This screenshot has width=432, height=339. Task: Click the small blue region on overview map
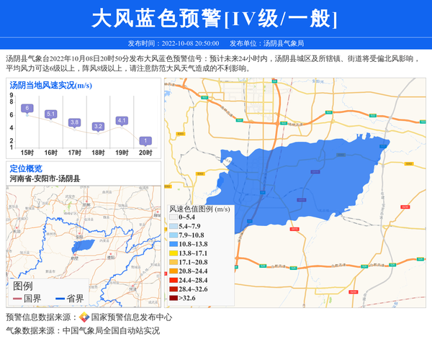tap(84, 244)
